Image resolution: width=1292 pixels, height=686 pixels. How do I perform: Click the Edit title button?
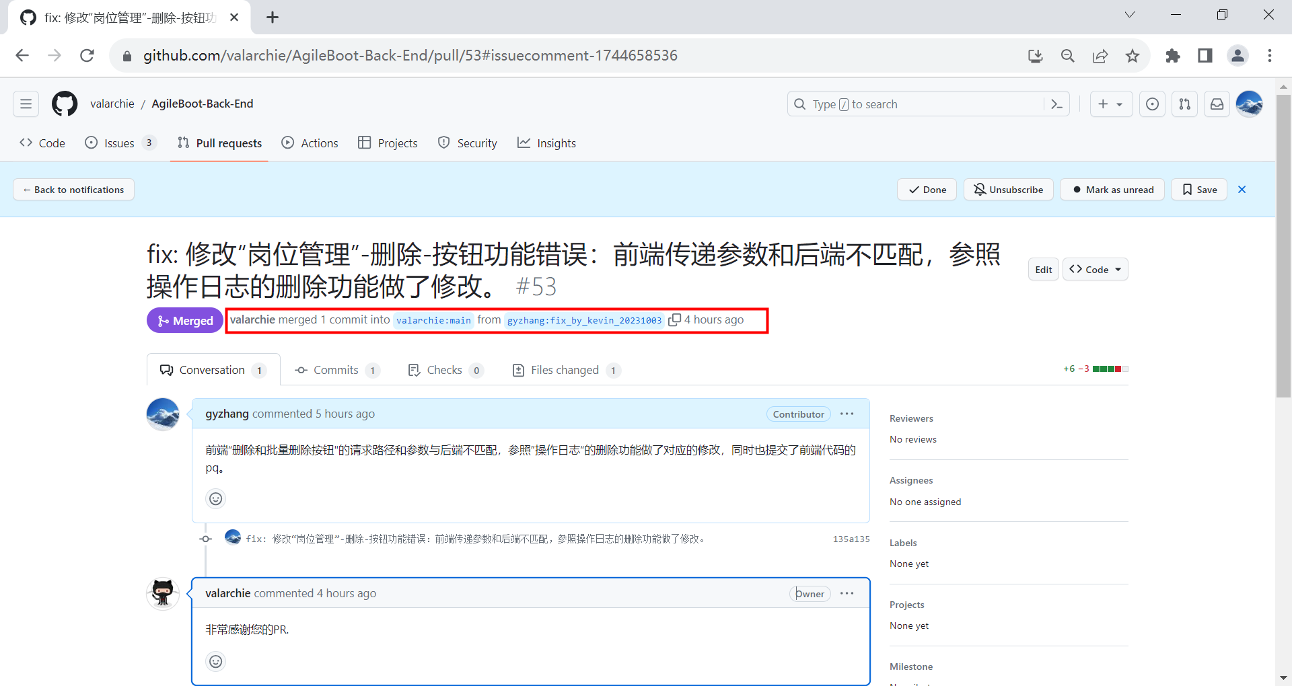(x=1044, y=270)
